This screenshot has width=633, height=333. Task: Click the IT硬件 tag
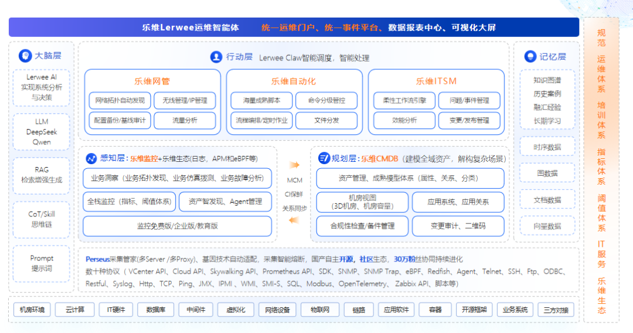point(116,310)
